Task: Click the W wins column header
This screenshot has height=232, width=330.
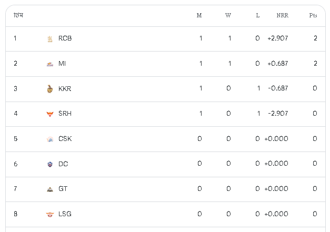Action: pyautogui.click(x=228, y=15)
